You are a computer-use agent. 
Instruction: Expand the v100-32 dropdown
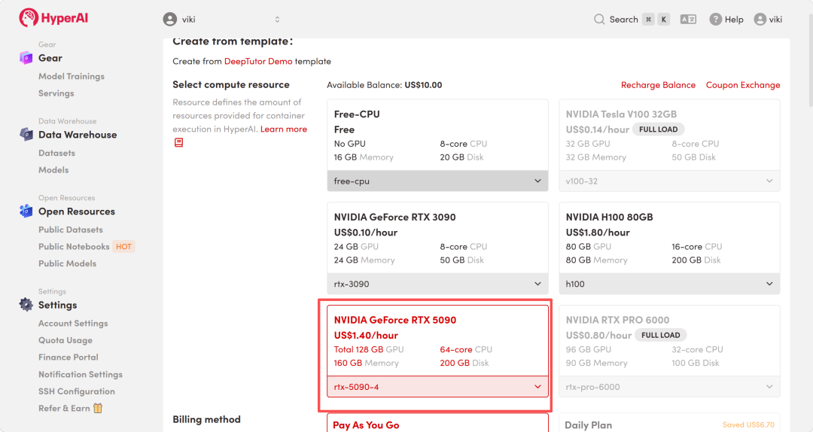(x=669, y=181)
